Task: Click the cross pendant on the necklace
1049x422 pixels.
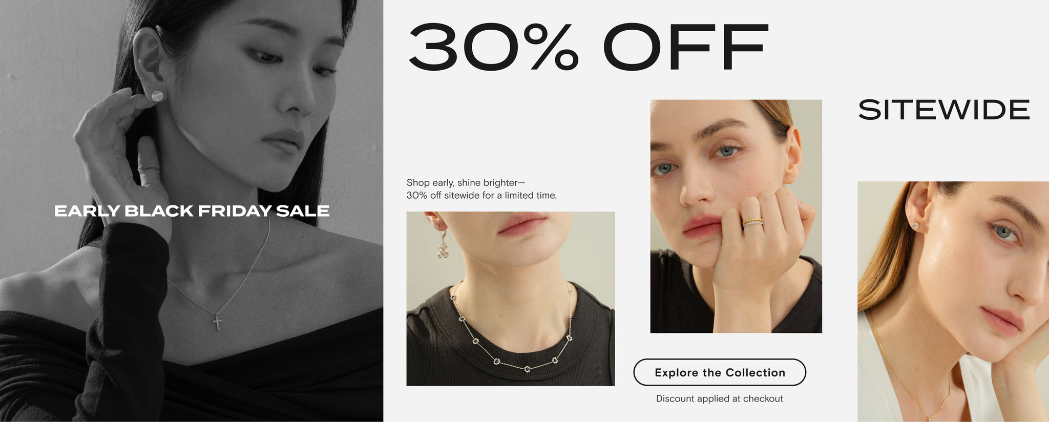Action: tap(217, 322)
